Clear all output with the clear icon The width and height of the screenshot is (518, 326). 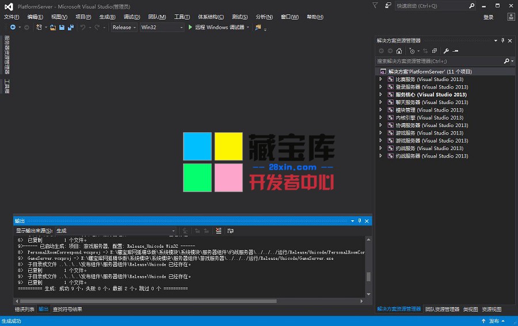(x=219, y=231)
